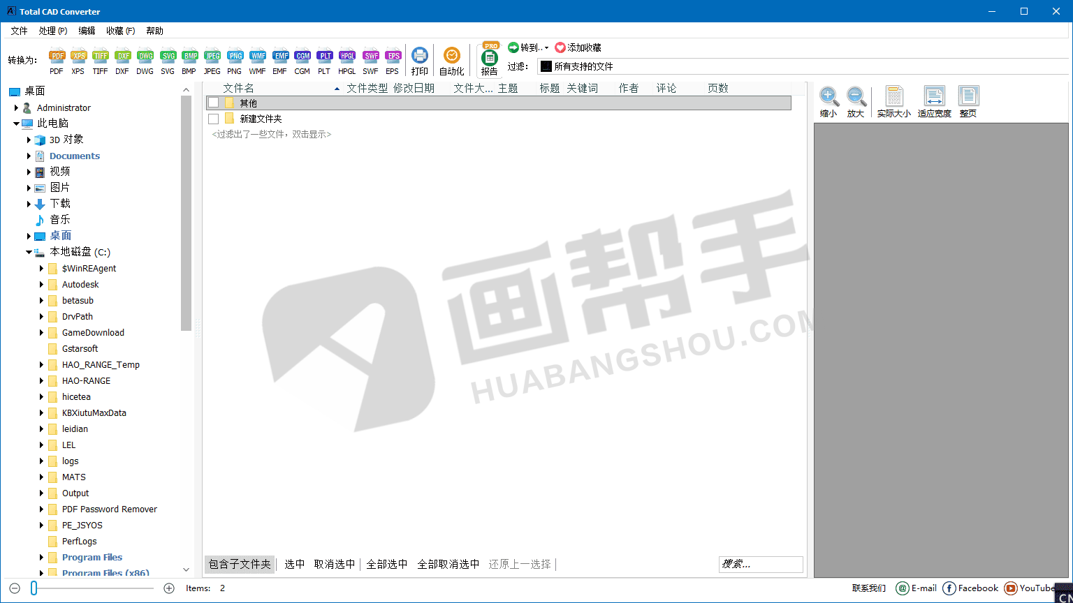This screenshot has width=1073, height=603.
Task: Select the Gstarsoft folder in tree
Action: pos(80,348)
